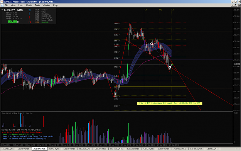Viewport: 241px width, 151px height.
Task: Click the MetaTrader icon in title bar
Action: pos(2,2)
